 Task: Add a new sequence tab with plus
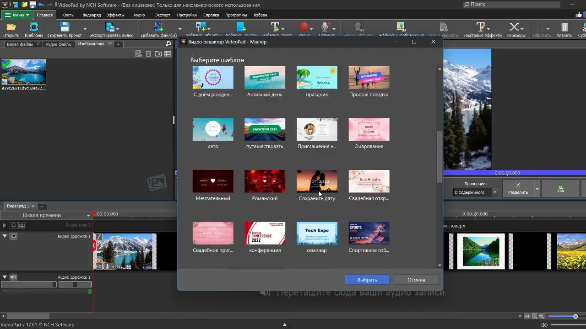point(42,207)
